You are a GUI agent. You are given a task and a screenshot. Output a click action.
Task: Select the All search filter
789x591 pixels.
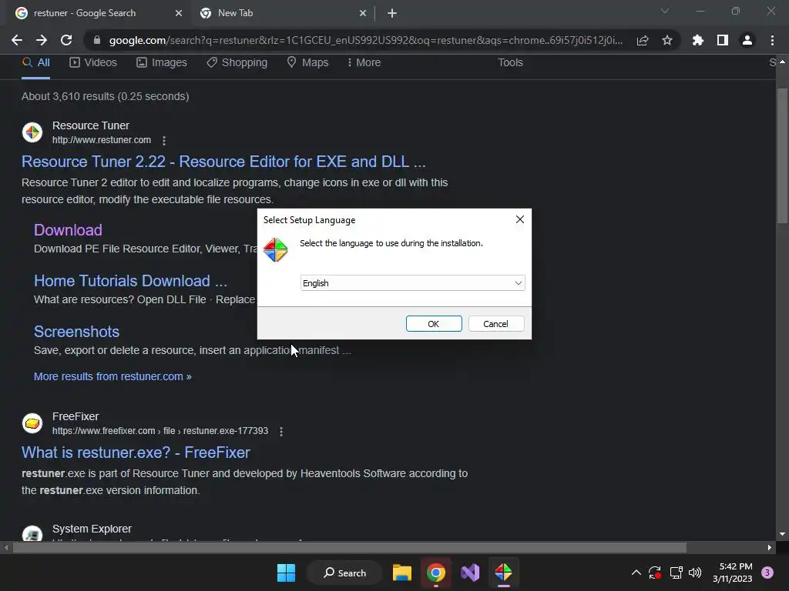click(x=35, y=63)
